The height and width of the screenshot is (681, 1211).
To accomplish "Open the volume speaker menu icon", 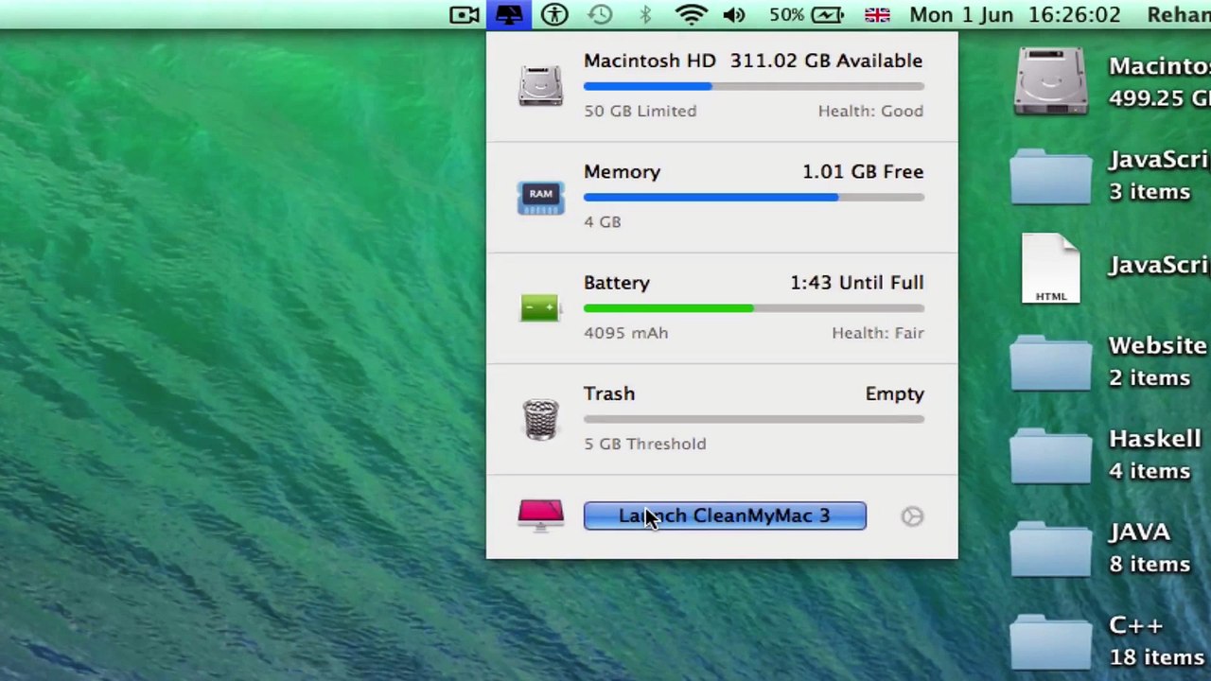I will pyautogui.click(x=734, y=14).
